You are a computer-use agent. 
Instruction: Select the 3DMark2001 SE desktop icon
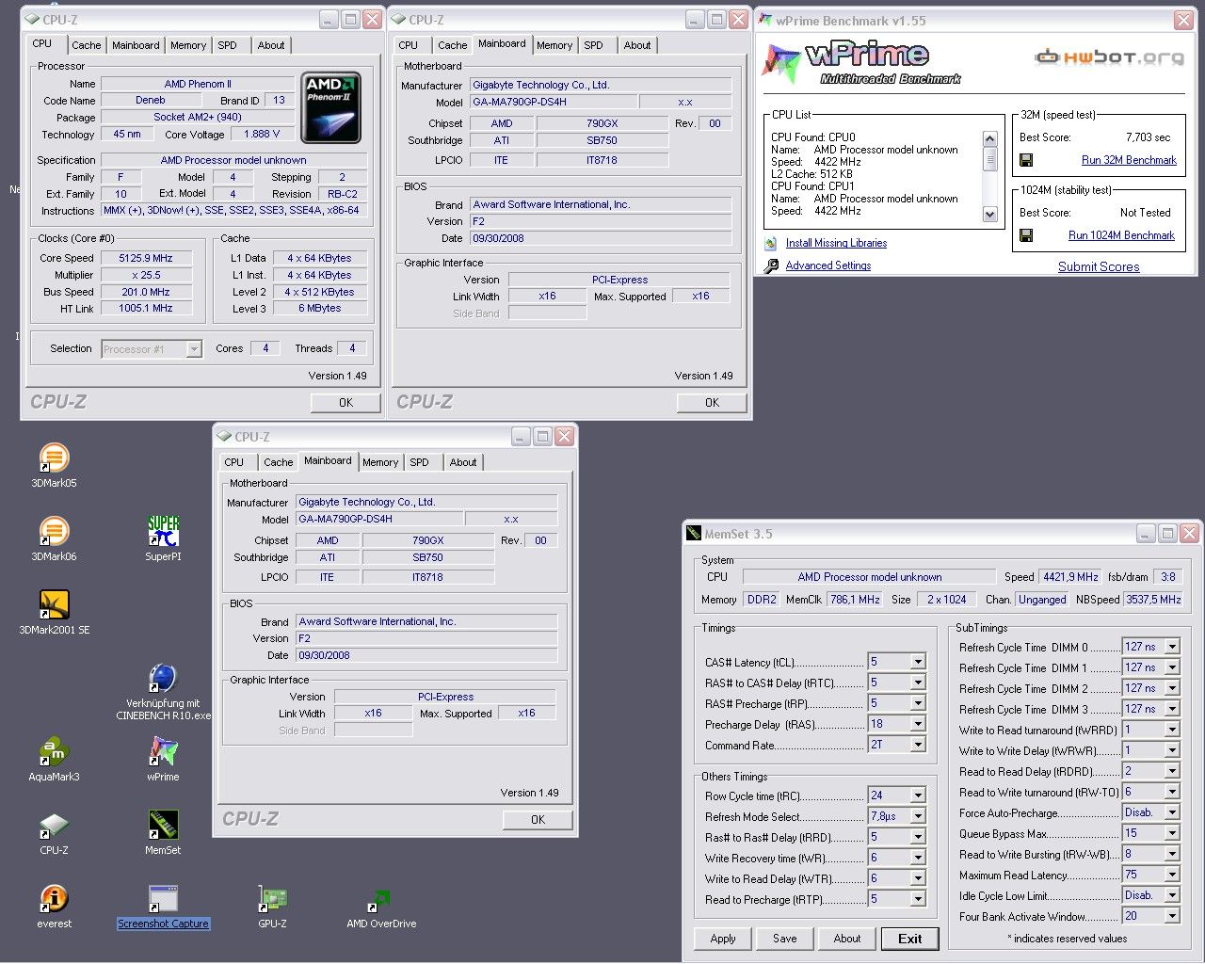[54, 605]
